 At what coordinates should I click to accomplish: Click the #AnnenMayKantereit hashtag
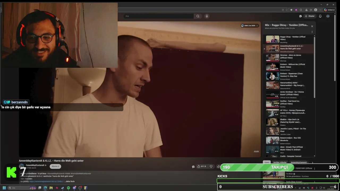pos(56,173)
